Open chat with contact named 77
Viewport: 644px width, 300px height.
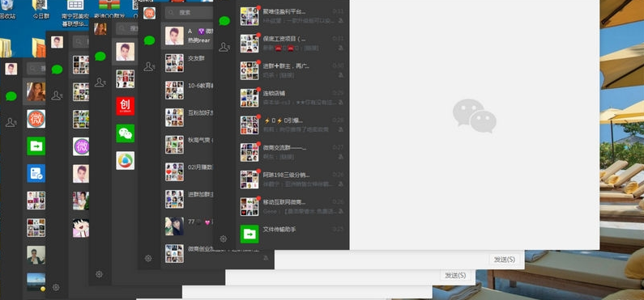point(187,226)
